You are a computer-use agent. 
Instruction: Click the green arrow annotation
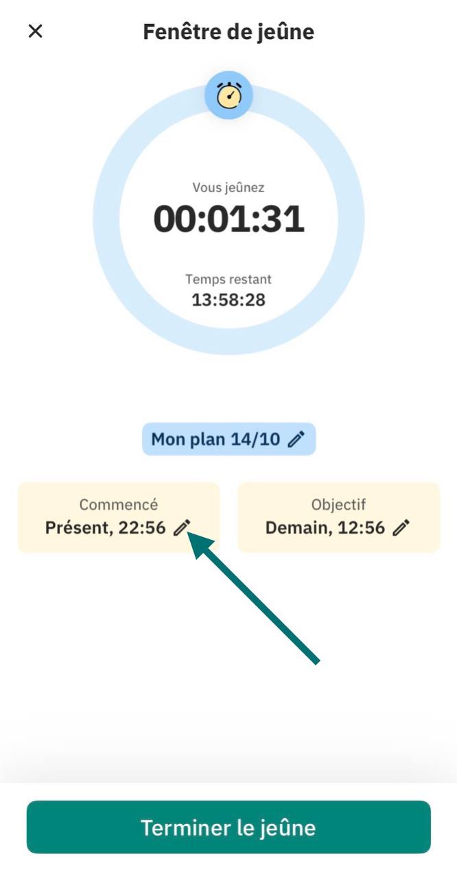coord(255,599)
